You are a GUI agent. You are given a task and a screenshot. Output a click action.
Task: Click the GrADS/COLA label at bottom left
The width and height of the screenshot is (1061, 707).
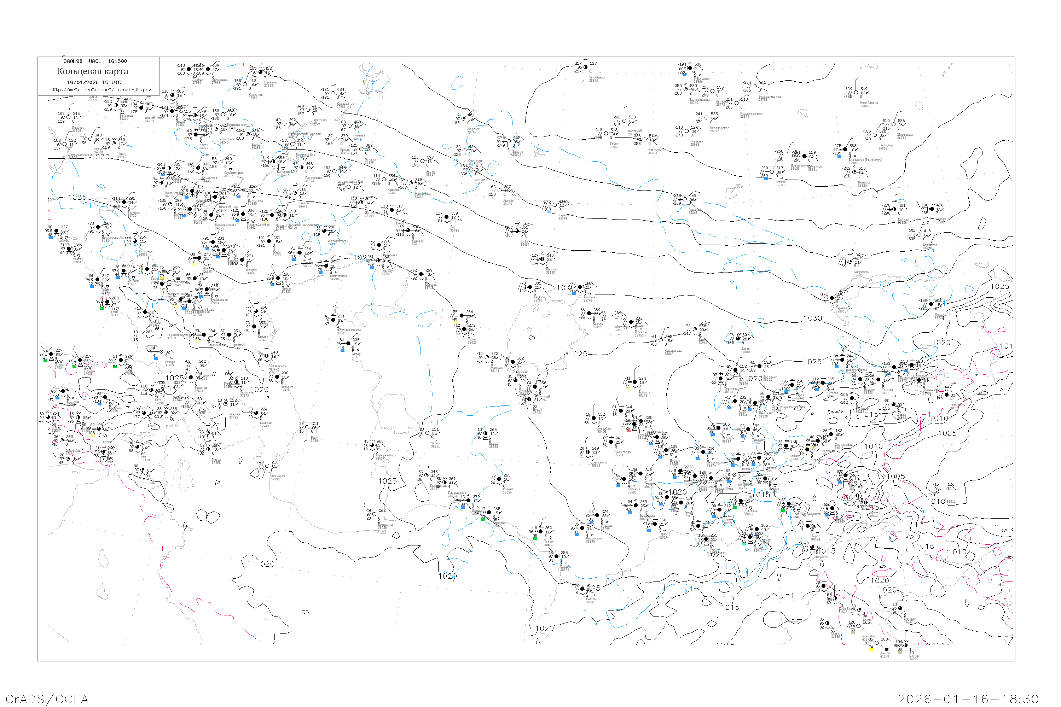47,699
